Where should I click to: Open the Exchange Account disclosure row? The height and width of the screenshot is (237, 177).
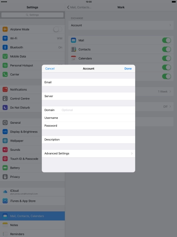(x=121, y=25)
